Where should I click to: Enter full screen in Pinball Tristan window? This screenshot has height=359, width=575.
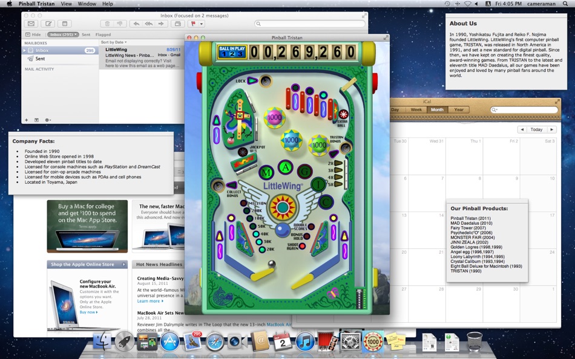[x=386, y=37]
